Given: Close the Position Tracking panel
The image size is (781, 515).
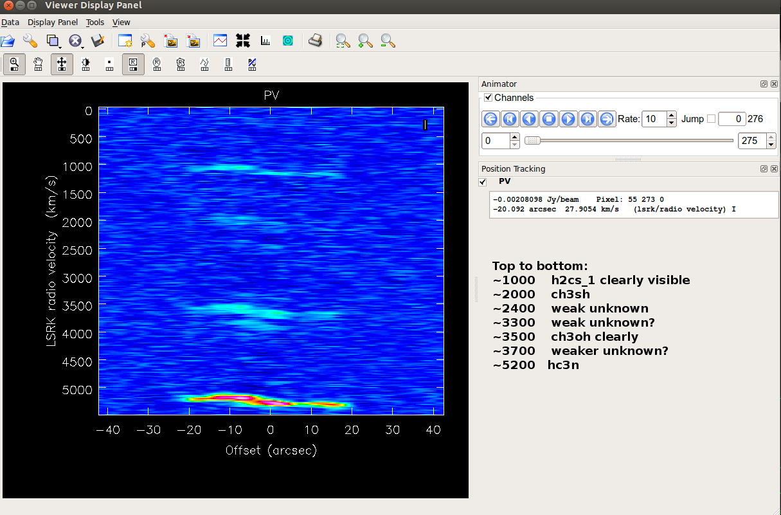Looking at the screenshot, I should coord(773,168).
